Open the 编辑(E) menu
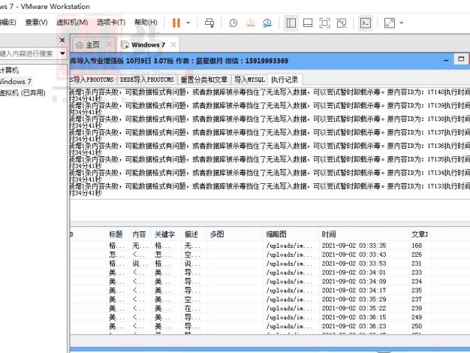 coord(8,23)
